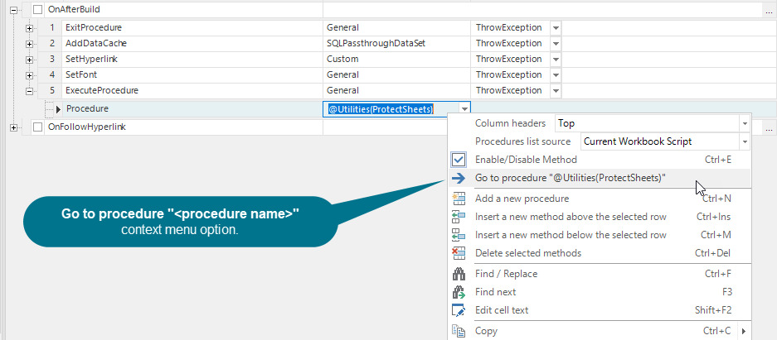The height and width of the screenshot is (340, 777).
Task: Expand the SetFont method row
Action: tap(29, 75)
